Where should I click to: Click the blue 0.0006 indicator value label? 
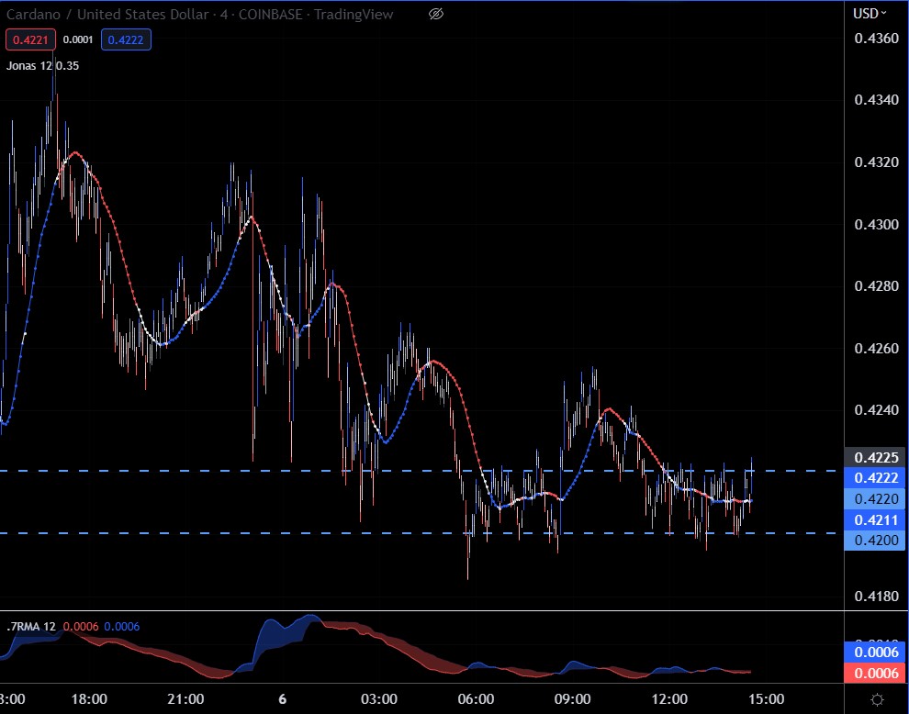tap(876, 652)
